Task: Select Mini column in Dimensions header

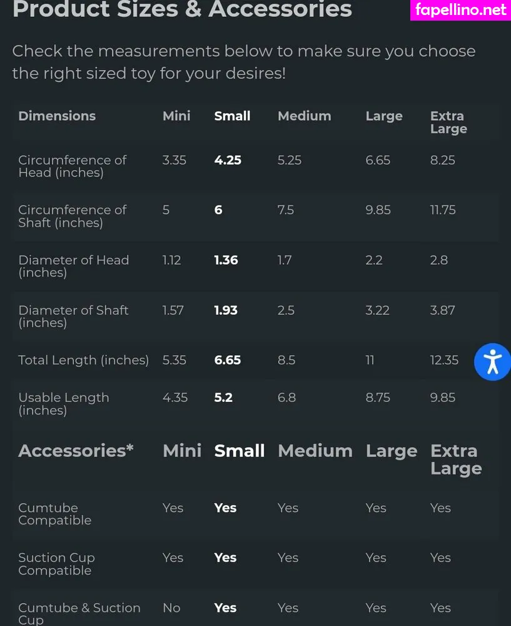Action: [176, 116]
